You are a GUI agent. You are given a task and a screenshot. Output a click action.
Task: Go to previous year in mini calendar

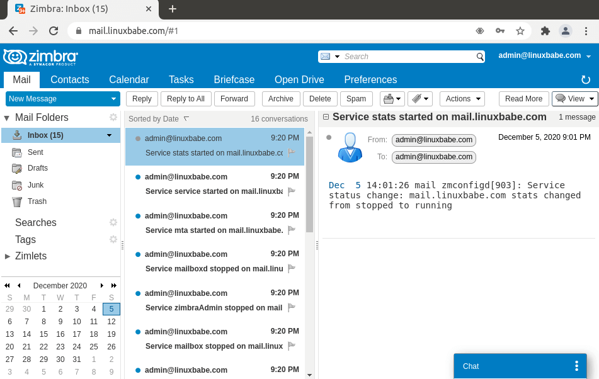(7, 285)
